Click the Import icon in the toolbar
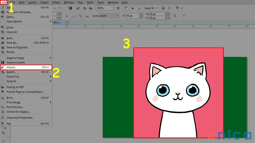 pos(78,8)
